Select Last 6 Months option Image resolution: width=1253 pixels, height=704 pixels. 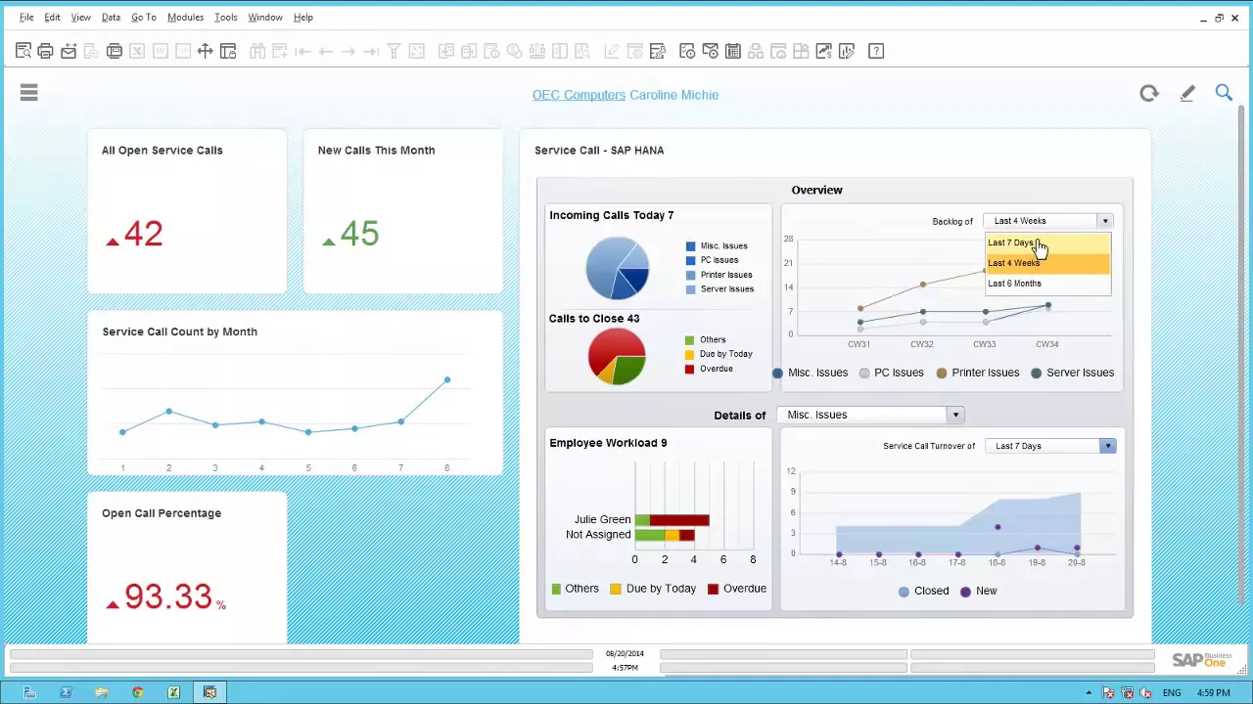(1048, 284)
